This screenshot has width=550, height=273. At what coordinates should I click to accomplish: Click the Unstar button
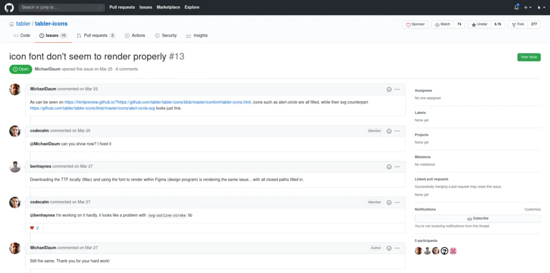(480, 25)
